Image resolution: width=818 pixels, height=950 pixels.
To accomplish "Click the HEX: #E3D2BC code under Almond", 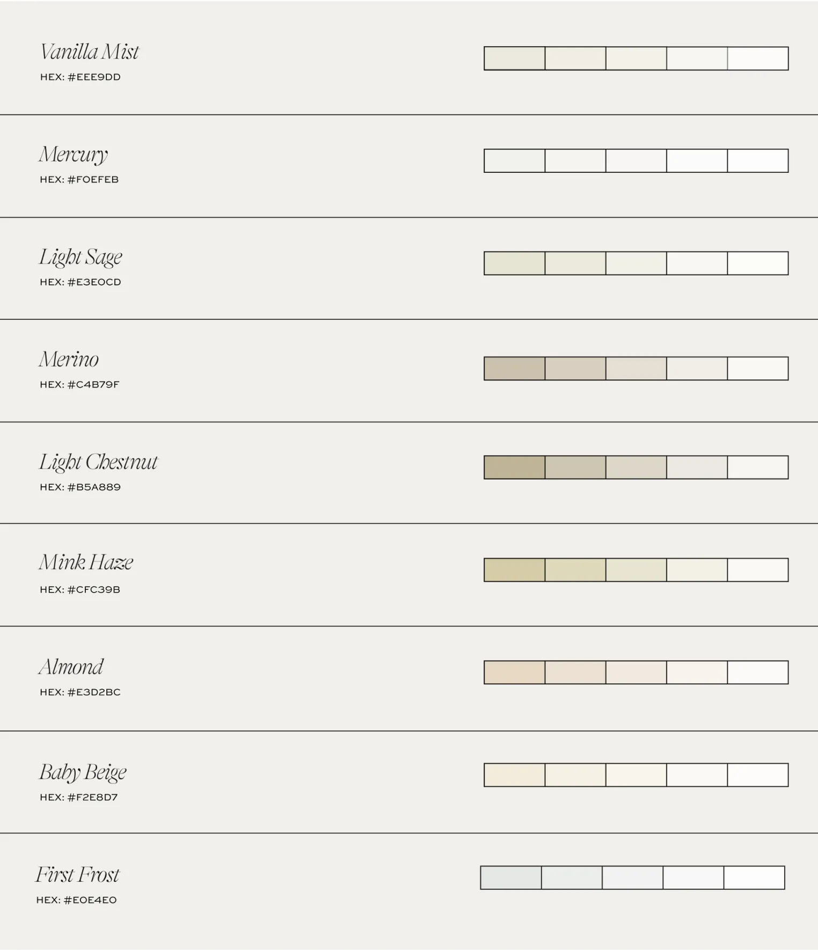I will coord(80,692).
